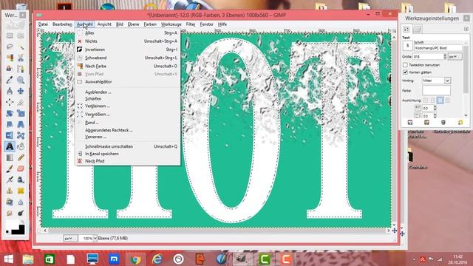Reset tool options to defaults

460,123
